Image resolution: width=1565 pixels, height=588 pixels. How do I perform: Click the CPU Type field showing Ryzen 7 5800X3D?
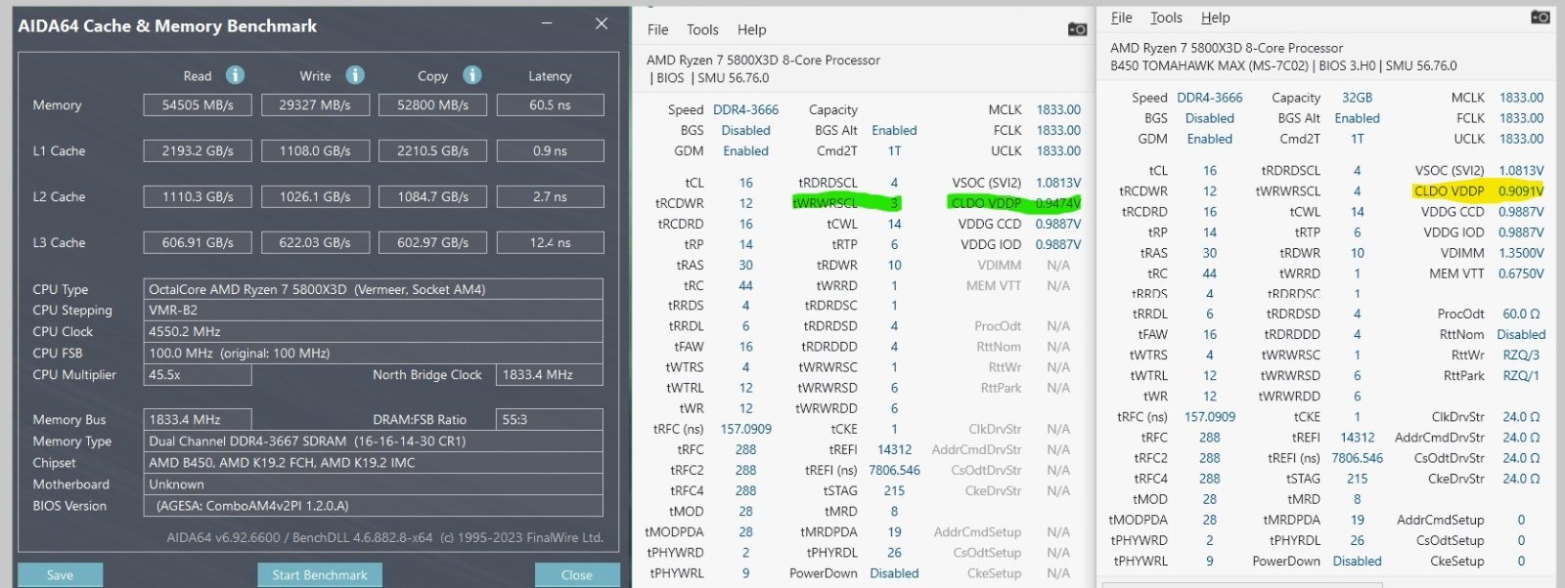(x=373, y=289)
